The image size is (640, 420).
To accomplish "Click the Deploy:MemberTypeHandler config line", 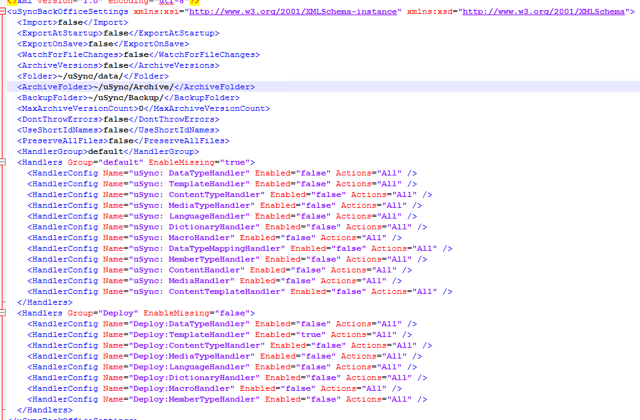I will (227, 399).
